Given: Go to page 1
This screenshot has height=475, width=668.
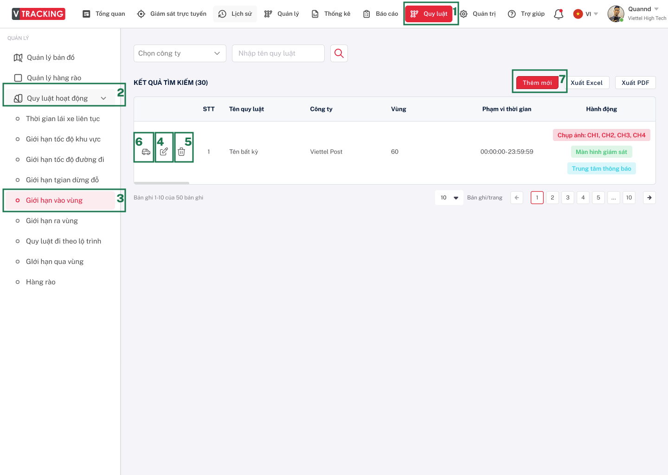Looking at the screenshot, I should click(x=537, y=198).
